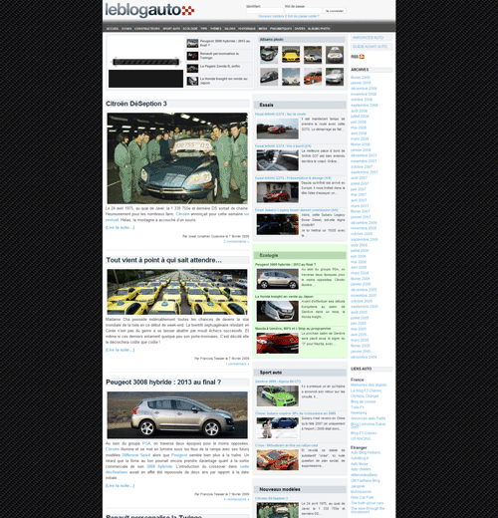This screenshot has height=518, width=498.
Task: Open HISTORIQUE menu item
Action: (247, 29)
